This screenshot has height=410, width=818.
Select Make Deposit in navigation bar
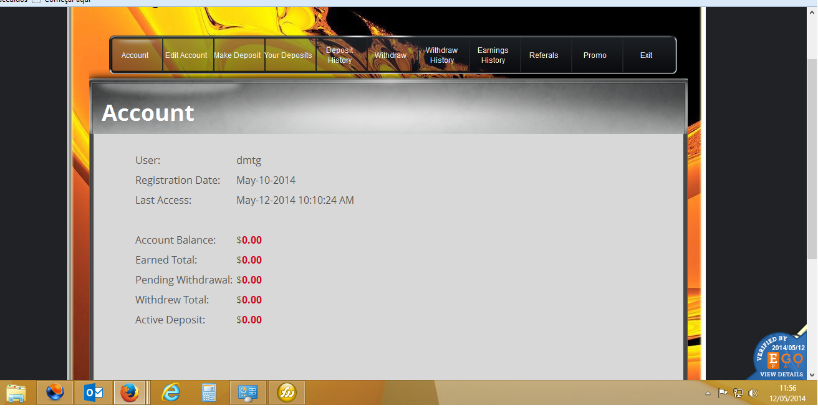pos(238,55)
